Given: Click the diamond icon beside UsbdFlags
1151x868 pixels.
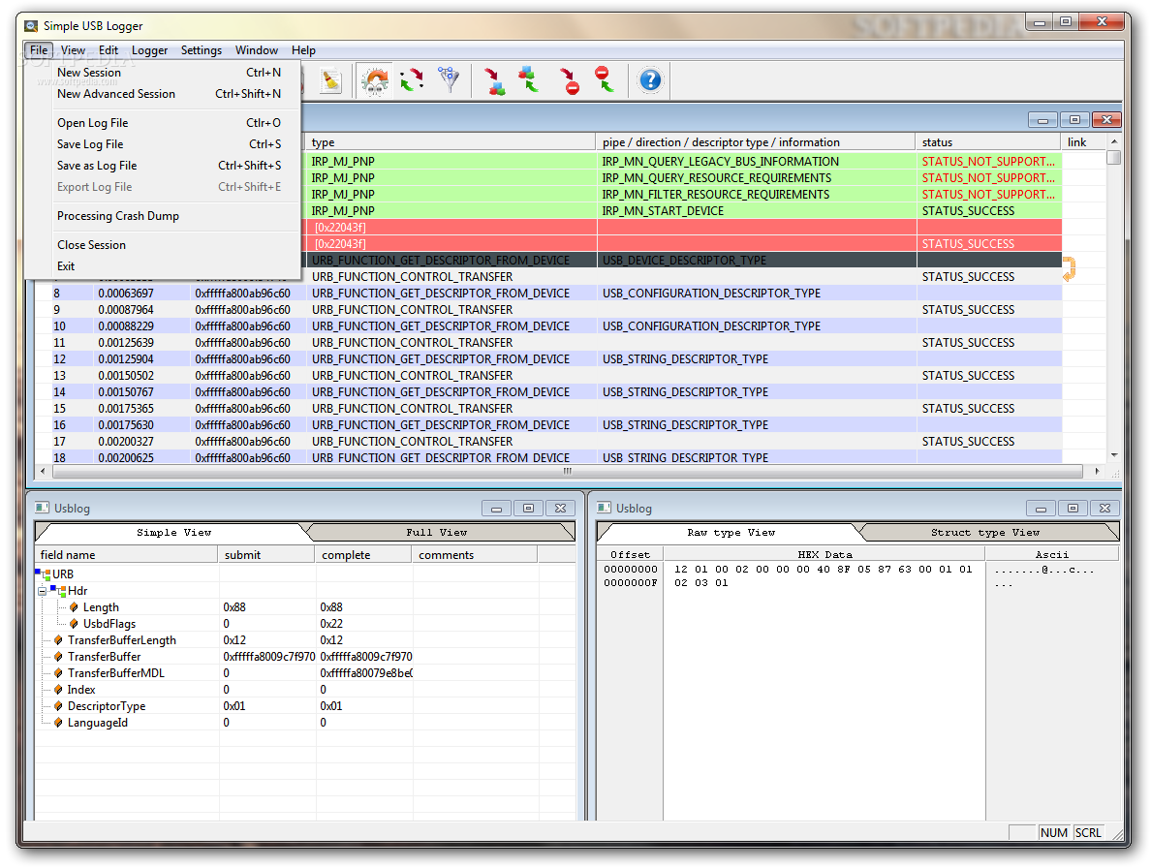Looking at the screenshot, I should 74,624.
